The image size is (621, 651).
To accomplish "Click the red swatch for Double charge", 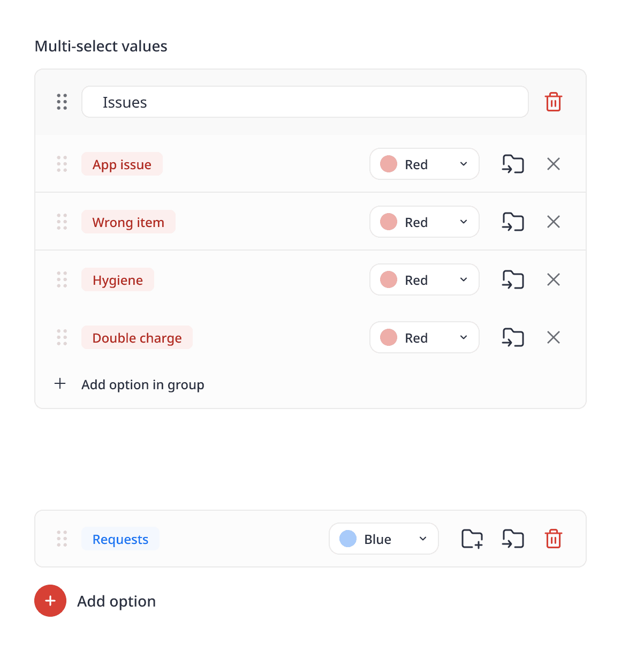I will [x=389, y=337].
